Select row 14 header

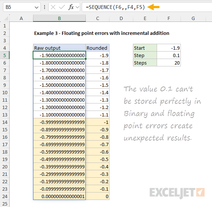coord(5,122)
